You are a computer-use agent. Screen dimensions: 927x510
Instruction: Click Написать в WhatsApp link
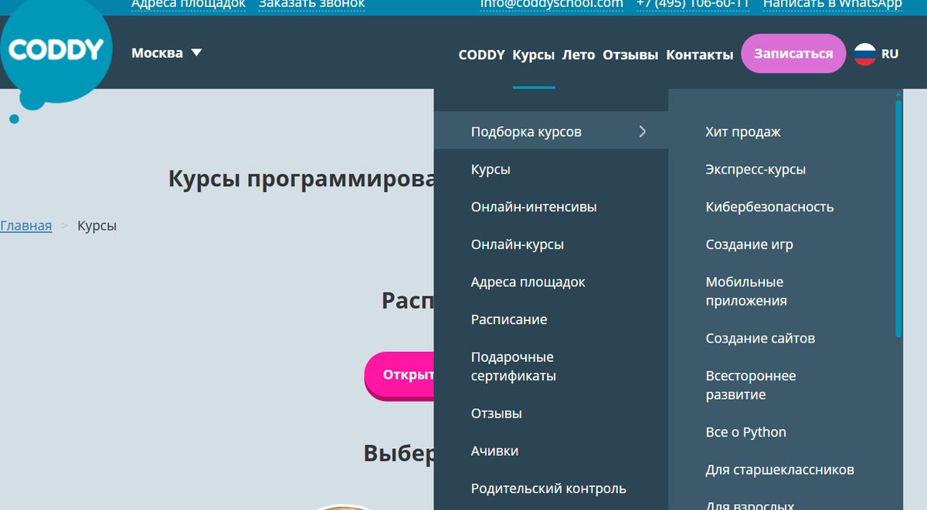pos(833,4)
